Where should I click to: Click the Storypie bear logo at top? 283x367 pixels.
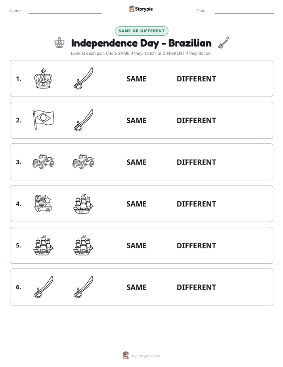(132, 9)
